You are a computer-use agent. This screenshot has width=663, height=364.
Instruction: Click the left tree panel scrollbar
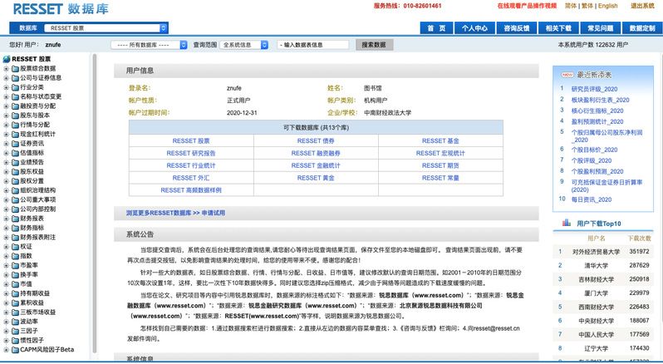pyautogui.click(x=94, y=203)
